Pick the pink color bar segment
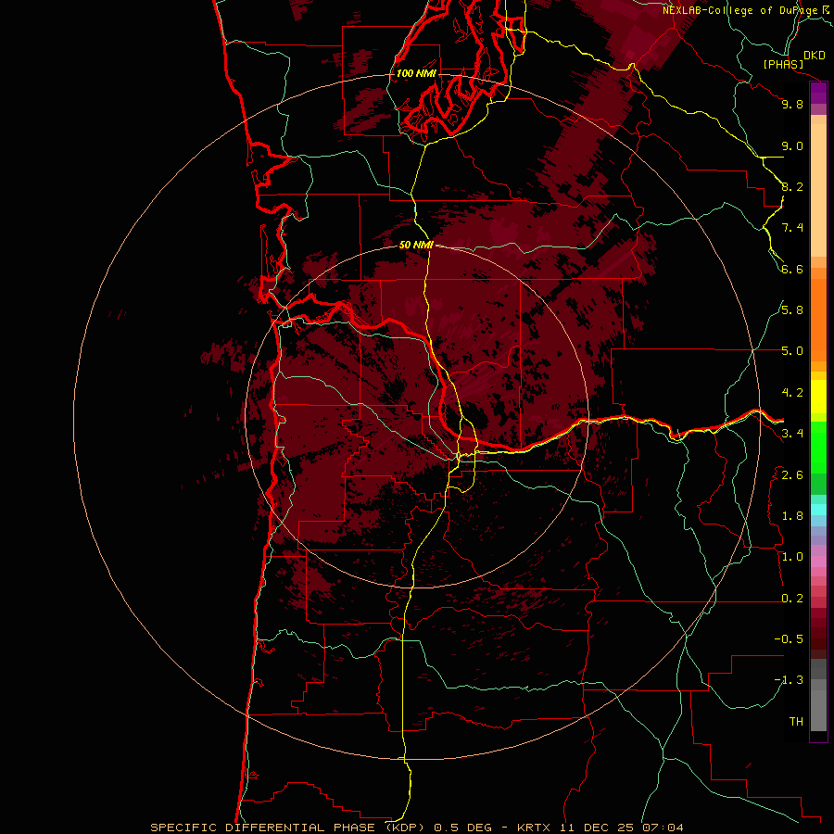 (x=818, y=562)
